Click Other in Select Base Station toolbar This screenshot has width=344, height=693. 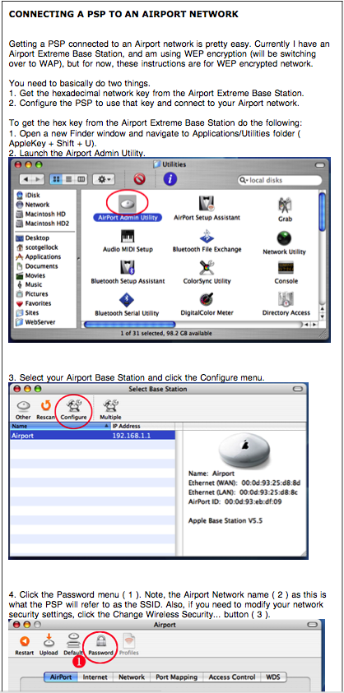[x=23, y=409]
